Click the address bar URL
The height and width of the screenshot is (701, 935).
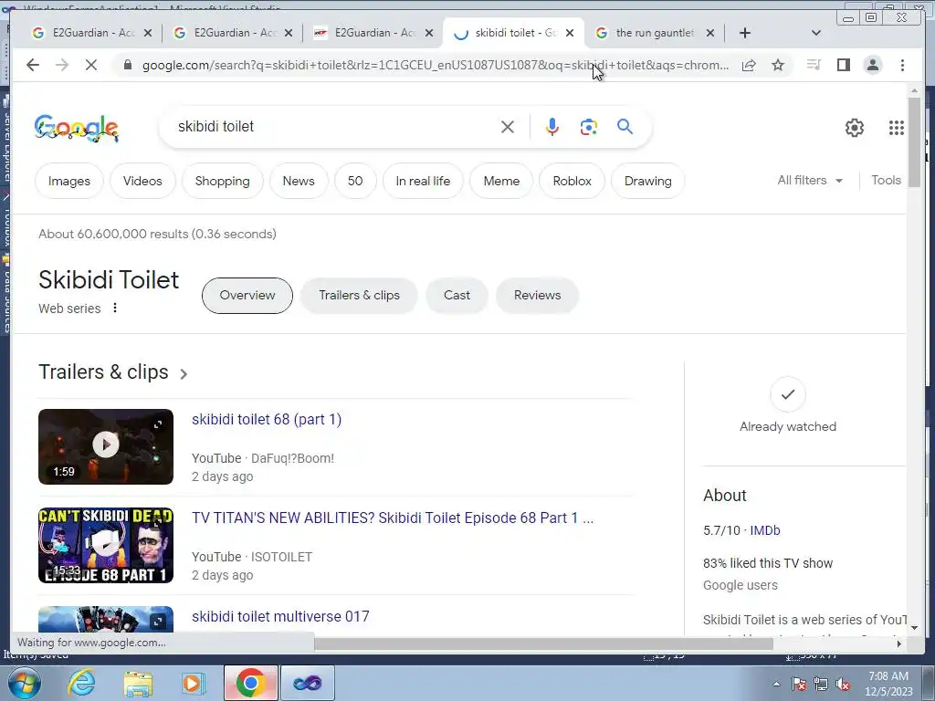tap(436, 65)
